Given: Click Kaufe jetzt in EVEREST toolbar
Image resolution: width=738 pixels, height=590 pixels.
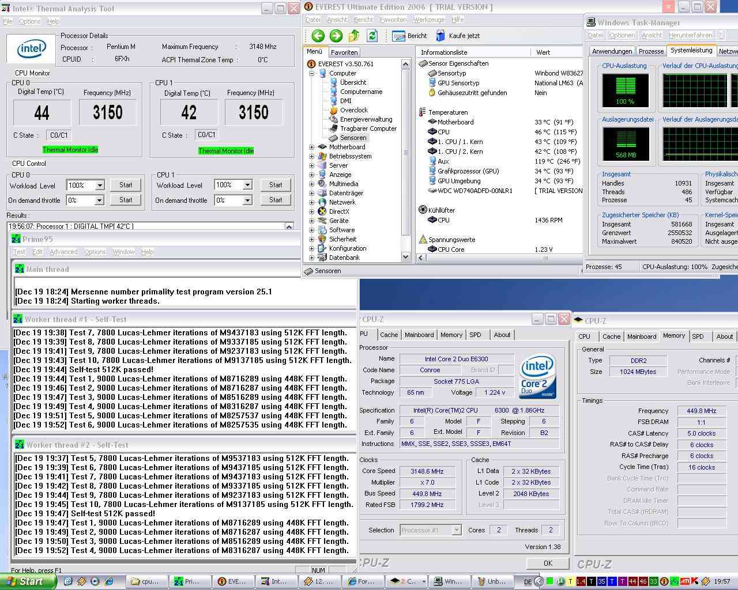Looking at the screenshot, I should (458, 36).
